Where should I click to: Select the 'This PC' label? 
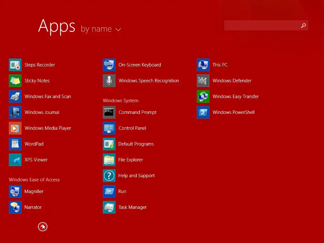pos(220,65)
